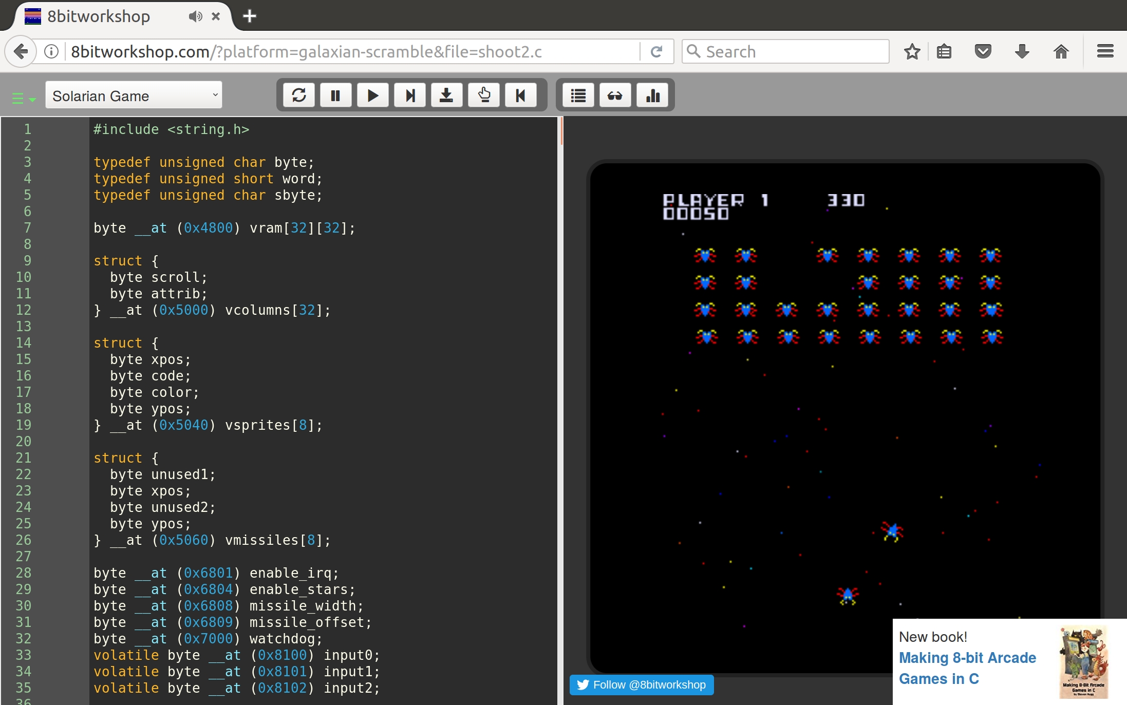Click the Follow @8bitworkshop Twitter button
Image resolution: width=1127 pixels, height=705 pixels.
pos(642,684)
